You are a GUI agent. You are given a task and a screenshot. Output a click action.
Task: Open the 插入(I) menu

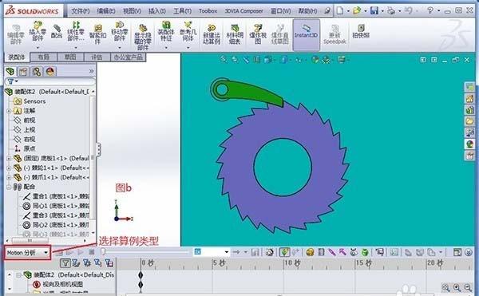point(157,11)
